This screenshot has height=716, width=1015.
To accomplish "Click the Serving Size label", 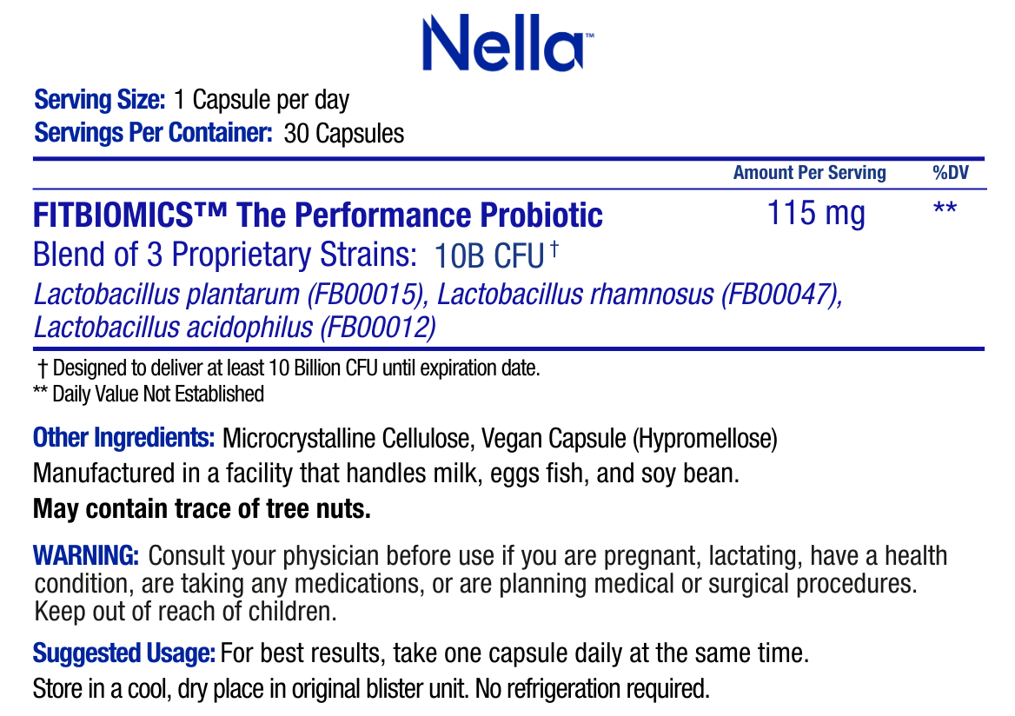I will 99,101.
